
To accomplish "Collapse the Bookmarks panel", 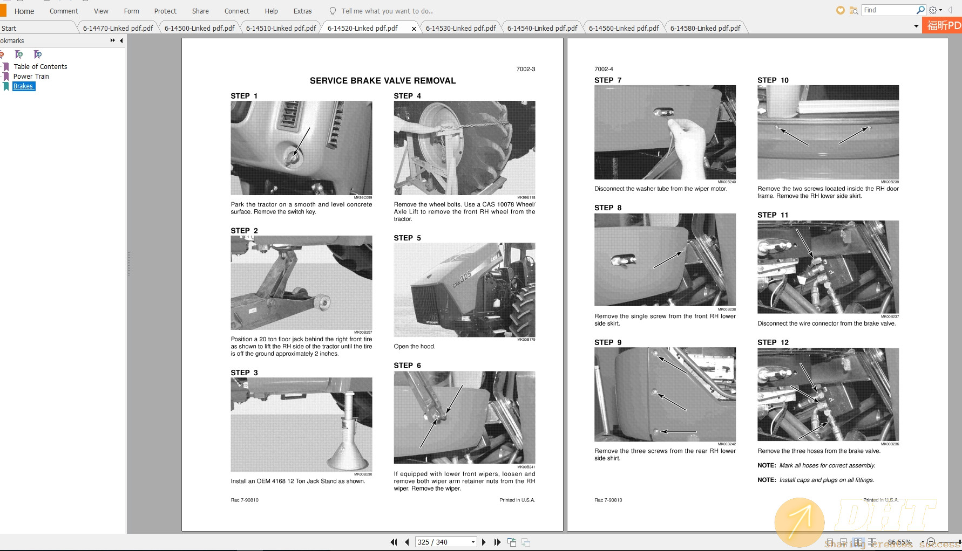I will click(x=121, y=40).
